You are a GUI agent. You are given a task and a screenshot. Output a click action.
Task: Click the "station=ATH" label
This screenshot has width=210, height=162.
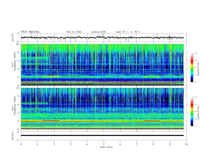point(98,32)
